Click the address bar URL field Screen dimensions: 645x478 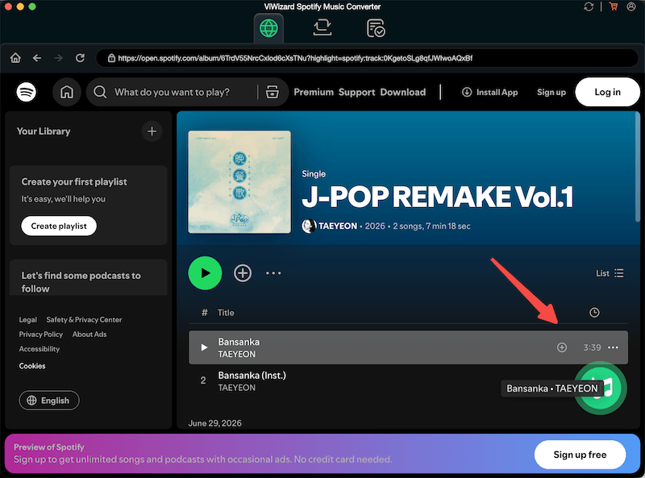point(367,58)
